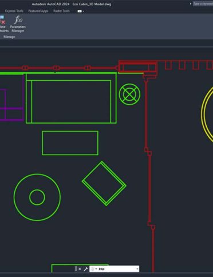Screen dimensions: 213x277
Task: Click the Delete Constraints icon
Action: [3, 24]
